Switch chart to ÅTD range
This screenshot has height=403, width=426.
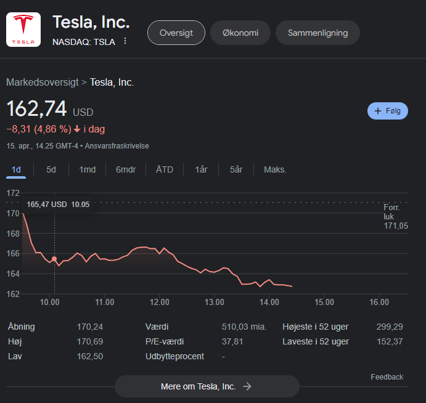pos(165,169)
